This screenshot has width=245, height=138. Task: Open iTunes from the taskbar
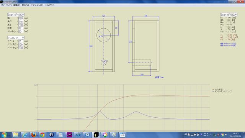click(x=78, y=135)
